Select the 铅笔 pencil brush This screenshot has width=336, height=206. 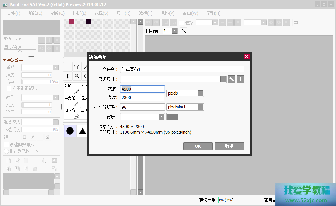[x=72, y=88]
